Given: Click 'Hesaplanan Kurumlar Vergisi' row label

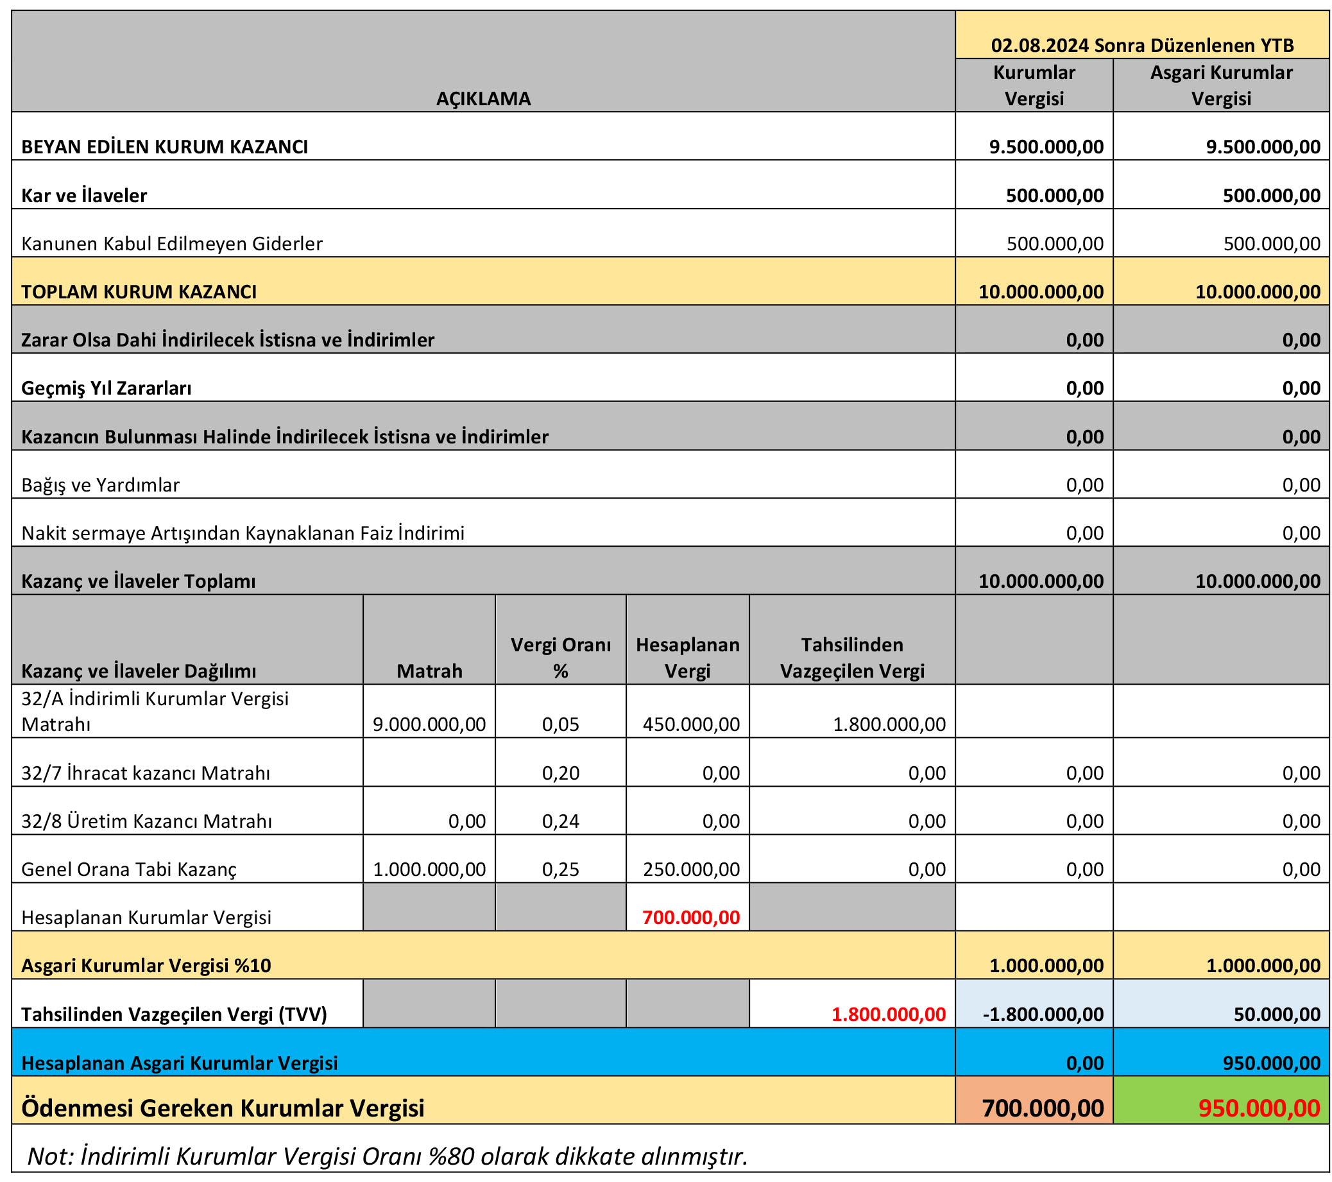Looking at the screenshot, I should (146, 918).
